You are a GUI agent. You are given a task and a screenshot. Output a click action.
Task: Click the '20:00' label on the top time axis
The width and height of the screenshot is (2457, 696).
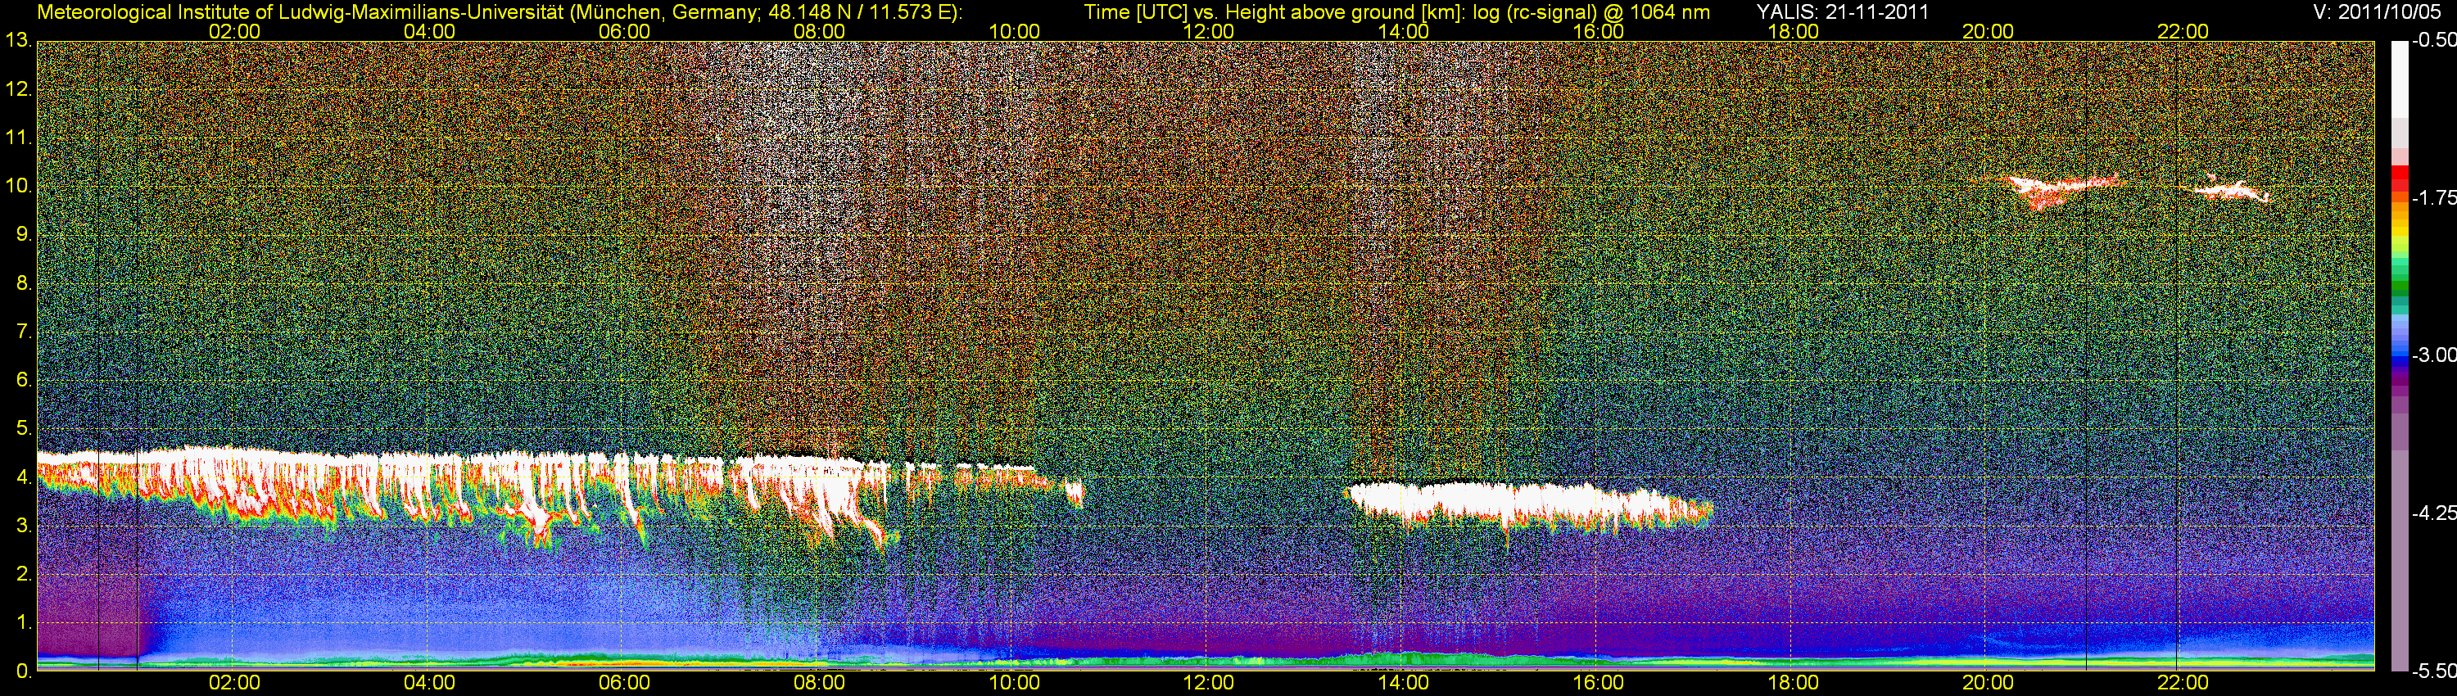pos(1988,31)
